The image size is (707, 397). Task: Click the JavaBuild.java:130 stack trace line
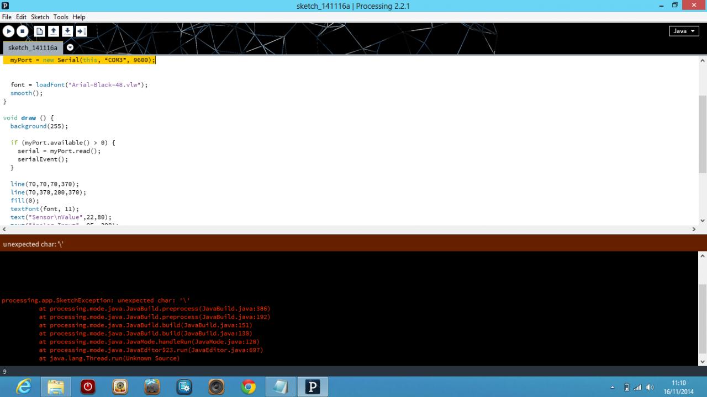coord(145,334)
